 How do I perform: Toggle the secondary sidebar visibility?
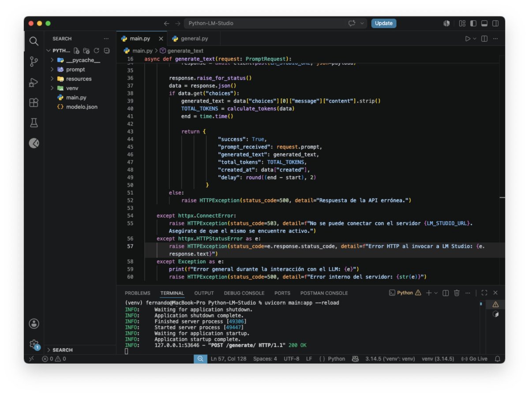coord(495,23)
